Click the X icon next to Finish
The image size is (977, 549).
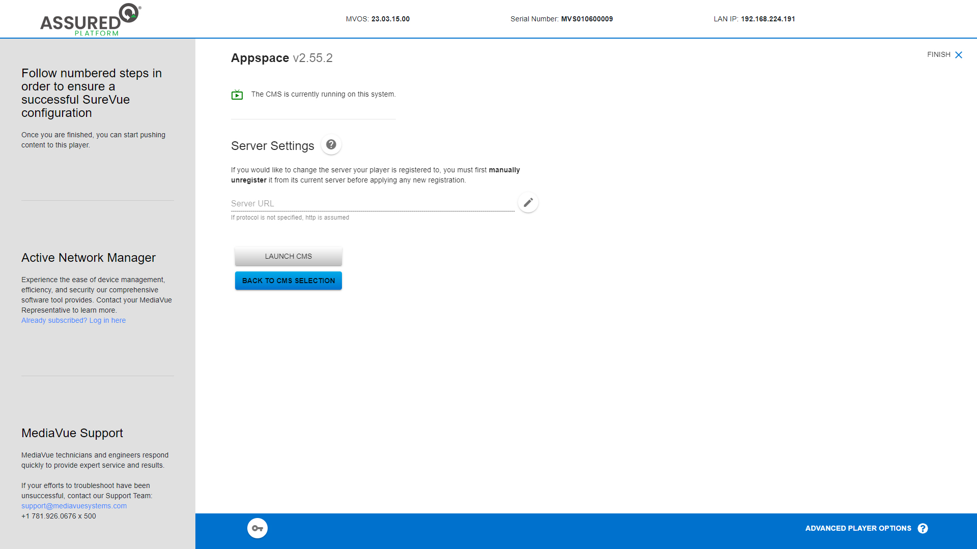coord(959,55)
